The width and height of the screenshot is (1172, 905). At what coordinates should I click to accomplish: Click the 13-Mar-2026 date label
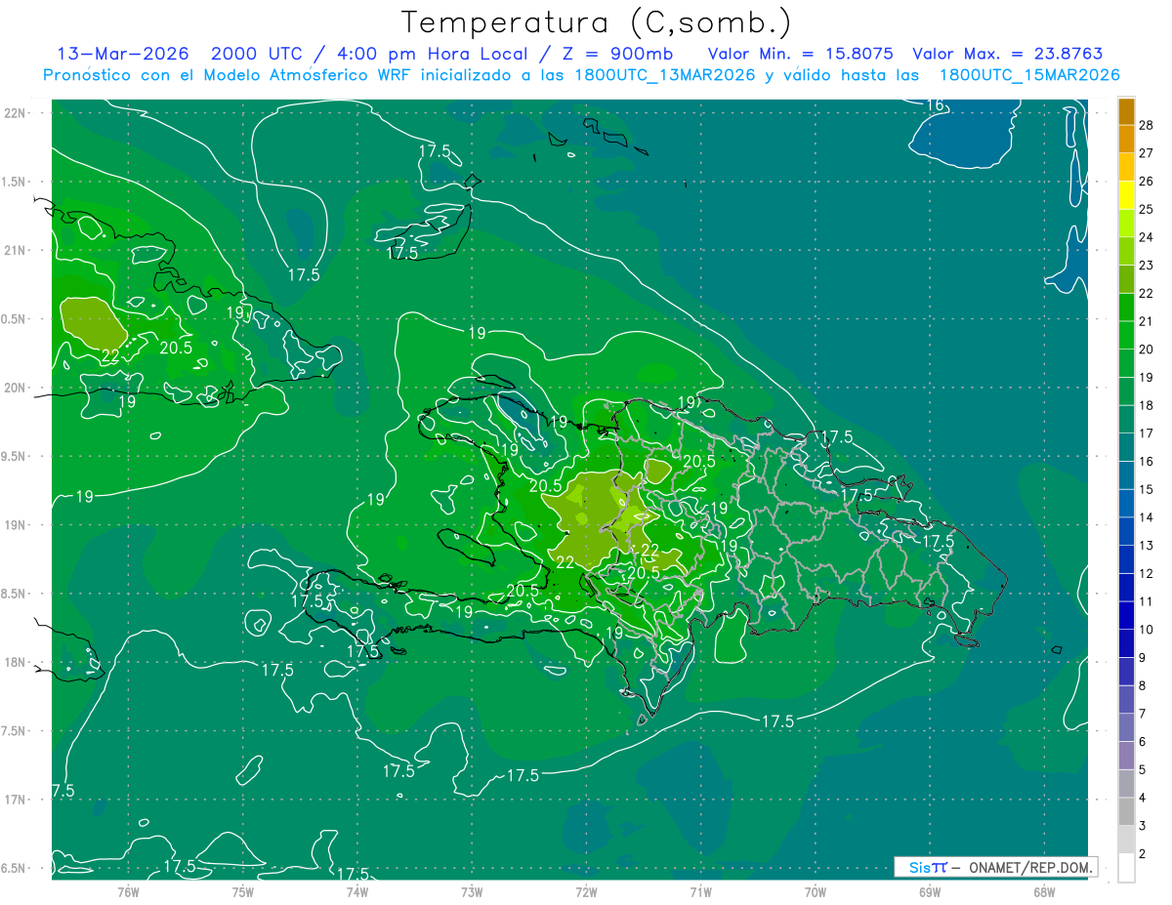tap(123, 54)
